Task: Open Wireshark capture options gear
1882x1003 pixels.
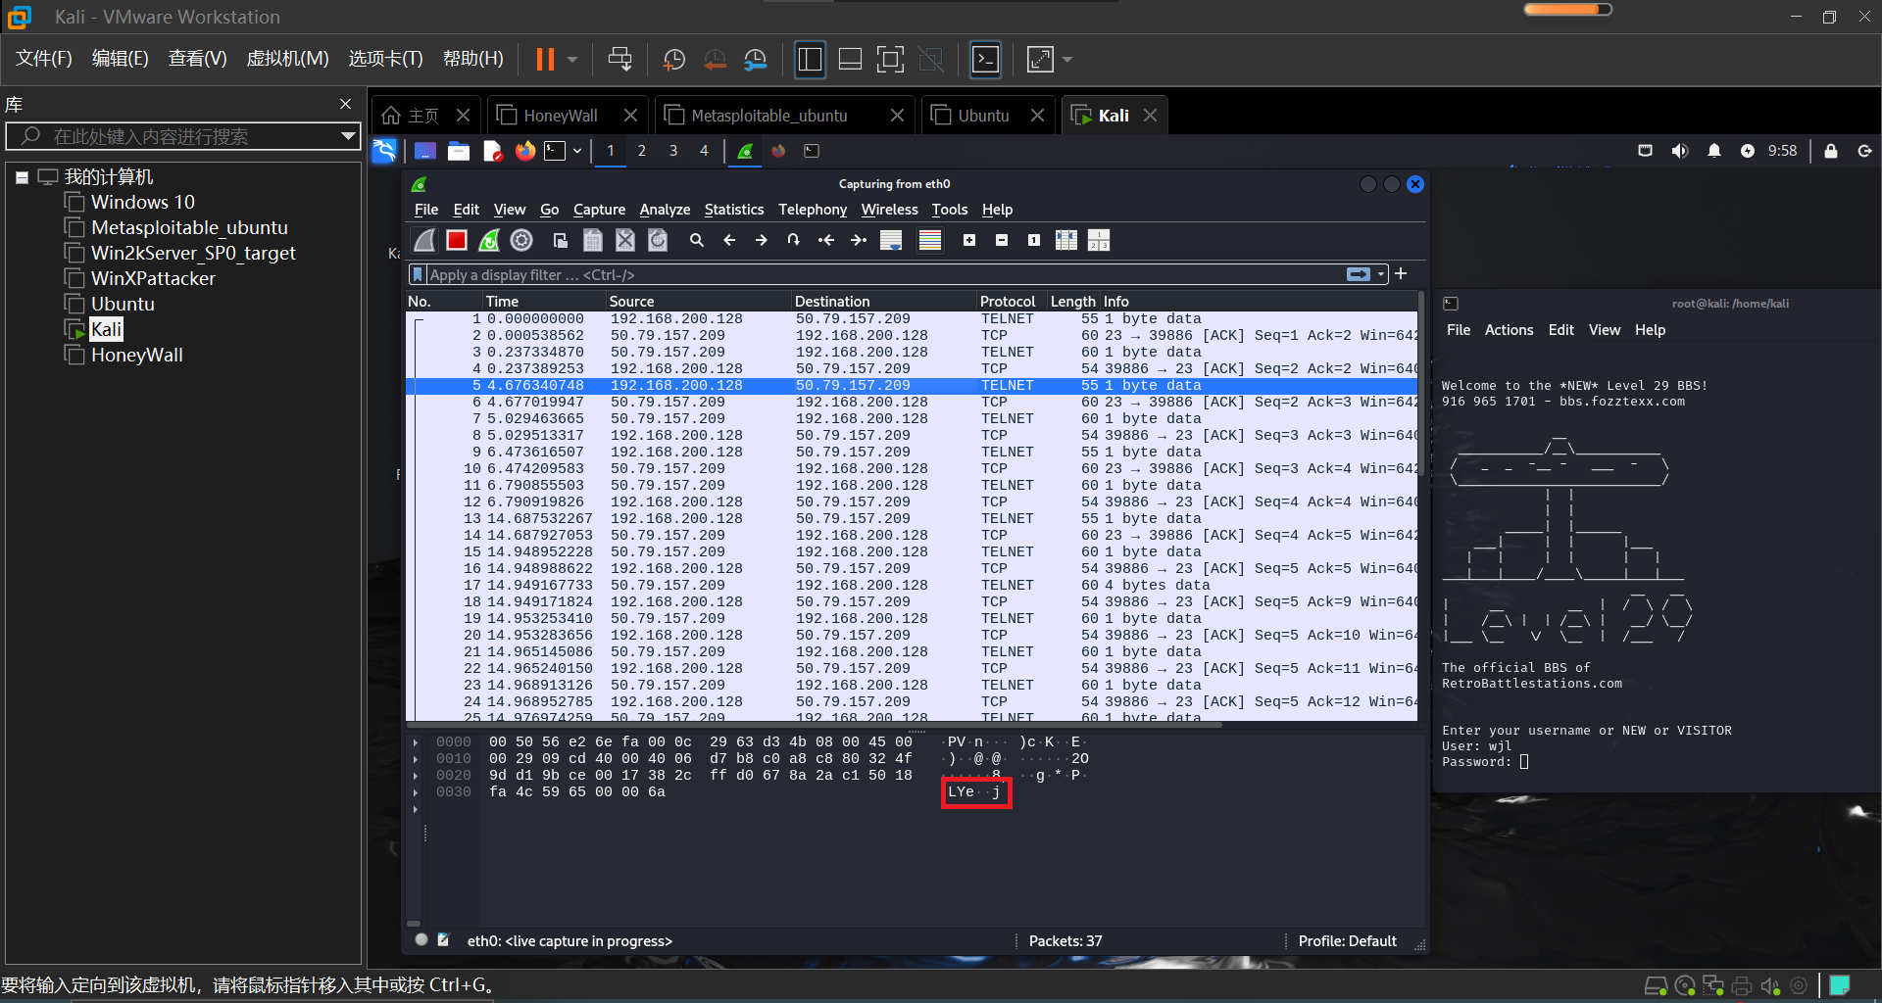Action: point(521,240)
